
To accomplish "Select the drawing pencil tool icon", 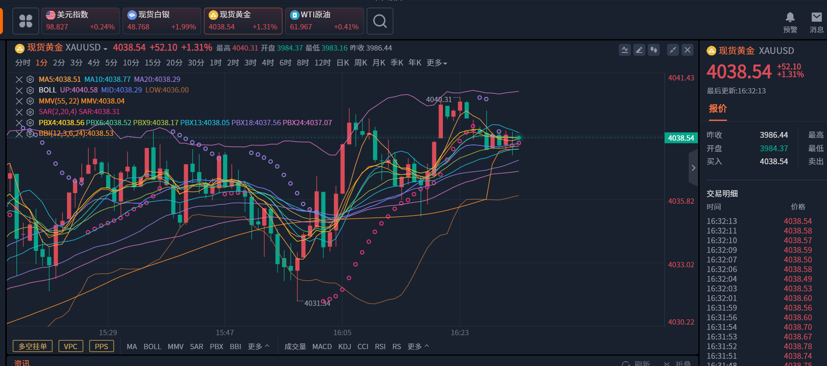I will pyautogui.click(x=640, y=50).
